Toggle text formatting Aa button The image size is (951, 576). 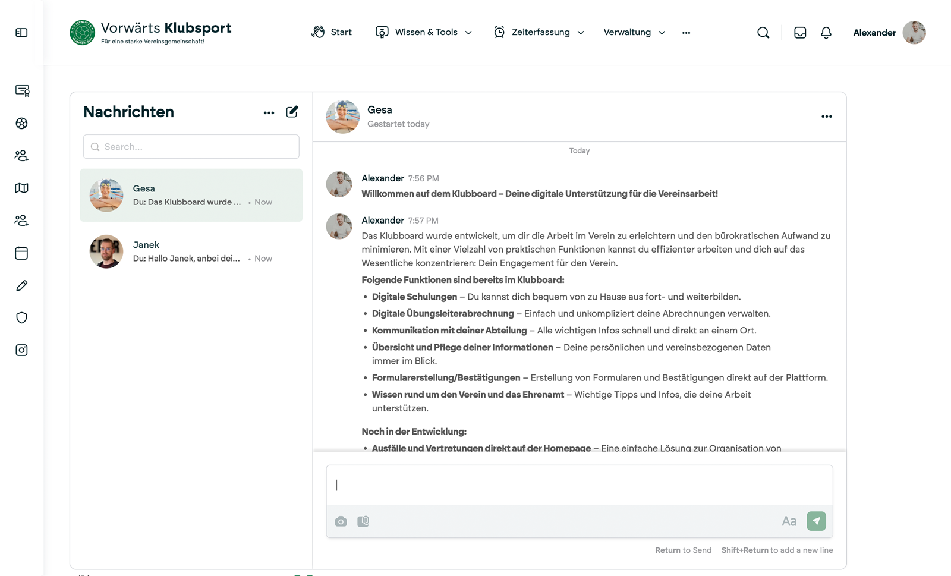(789, 521)
